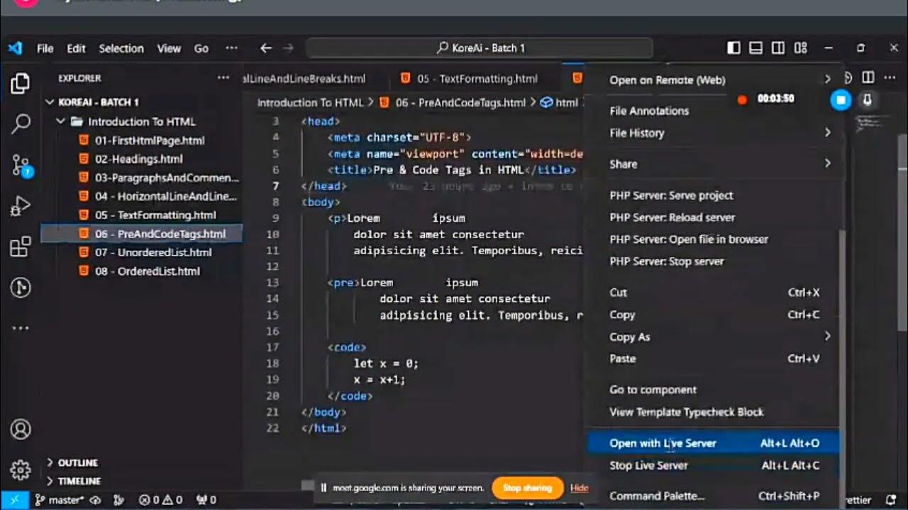Image resolution: width=908 pixels, height=510 pixels.
Task: Click the KoreAi - Batch 1 search box
Action: click(480, 48)
